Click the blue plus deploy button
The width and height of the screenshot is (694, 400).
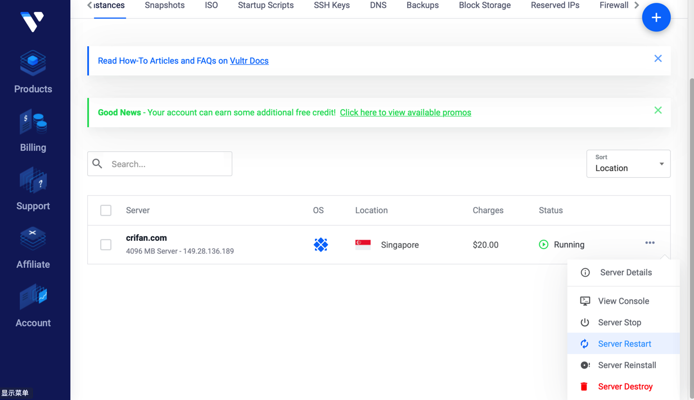pyautogui.click(x=656, y=17)
